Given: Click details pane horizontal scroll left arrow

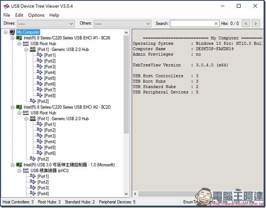Looking at the screenshot, I should tap(135, 194).
